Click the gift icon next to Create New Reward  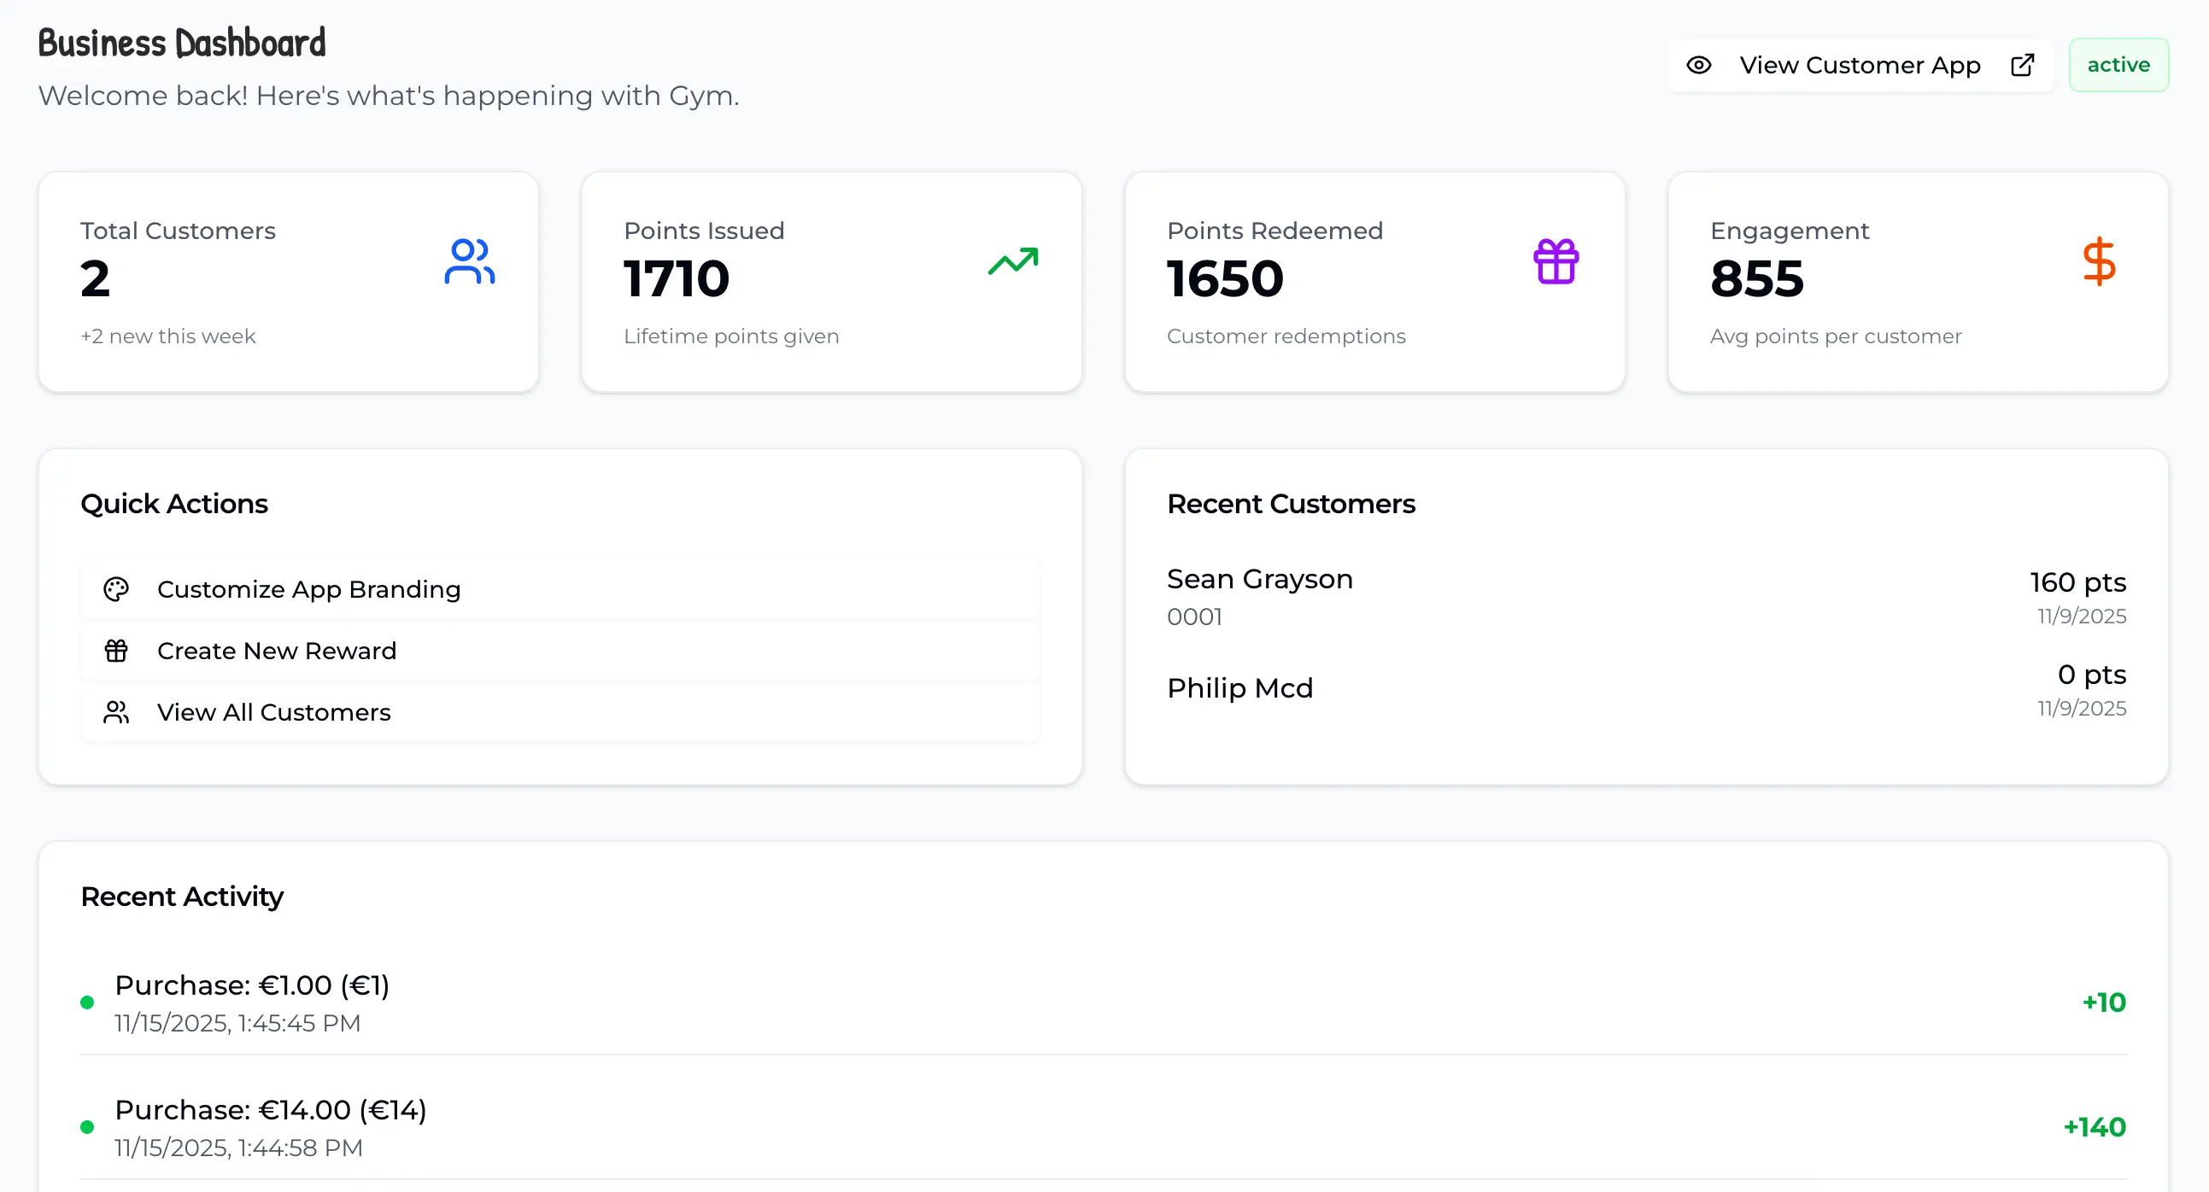coord(116,652)
